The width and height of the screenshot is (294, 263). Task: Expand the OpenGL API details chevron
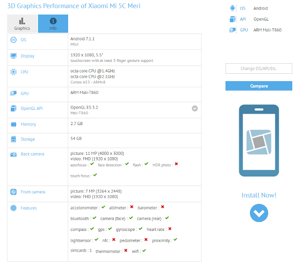(195, 109)
